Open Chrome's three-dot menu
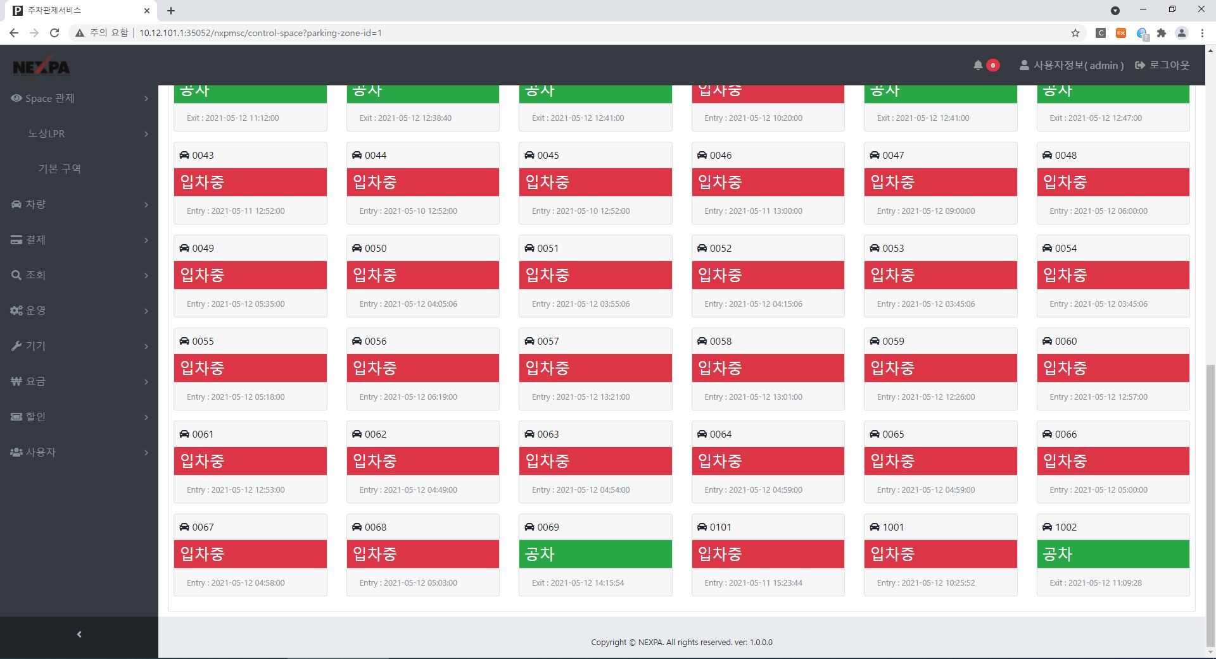Screen dimensions: 1216x659 tap(1202, 33)
